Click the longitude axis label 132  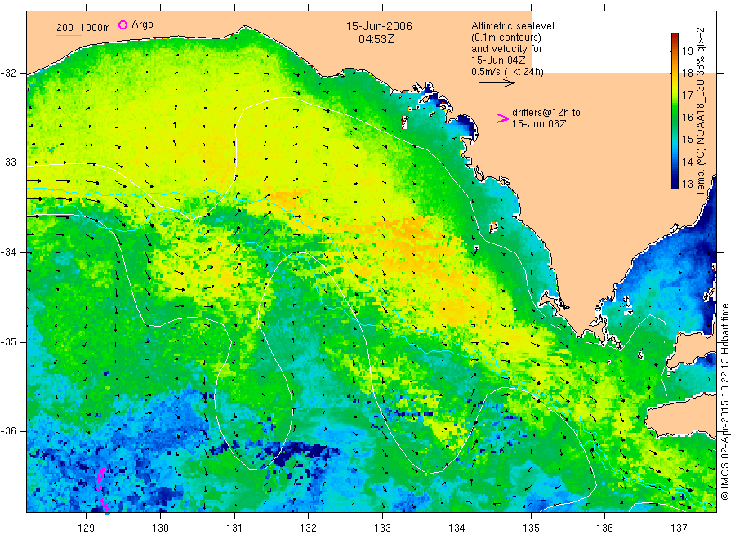pos(309,528)
